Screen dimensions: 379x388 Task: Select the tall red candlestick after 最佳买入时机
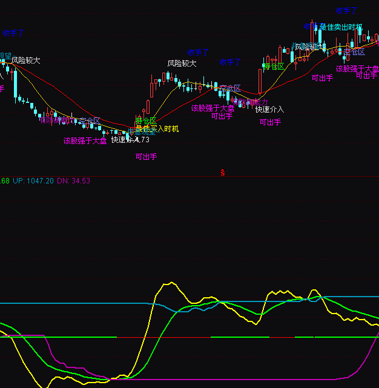(x=151, y=87)
